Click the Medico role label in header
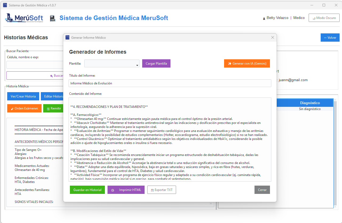The height and width of the screenshot is (223, 342). point(299,18)
